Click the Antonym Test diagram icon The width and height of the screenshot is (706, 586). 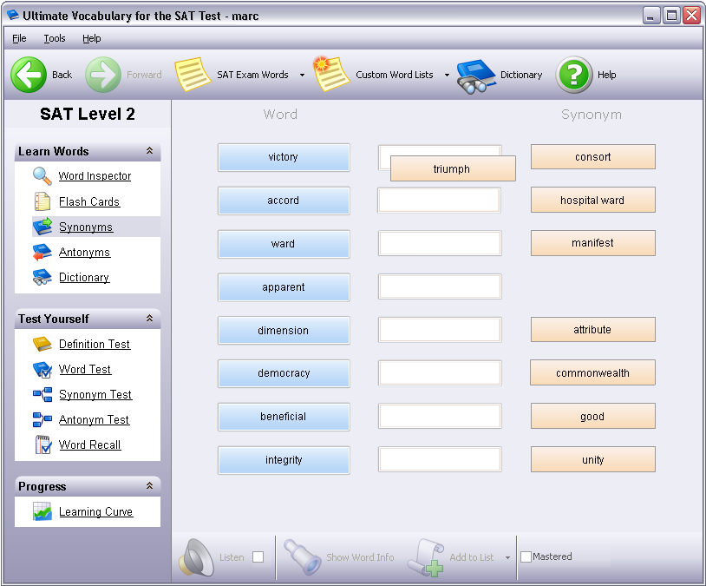pos(42,419)
